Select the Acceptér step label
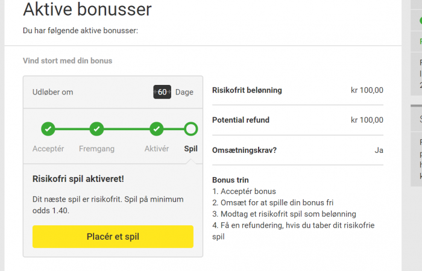The image size is (422, 271). point(48,149)
